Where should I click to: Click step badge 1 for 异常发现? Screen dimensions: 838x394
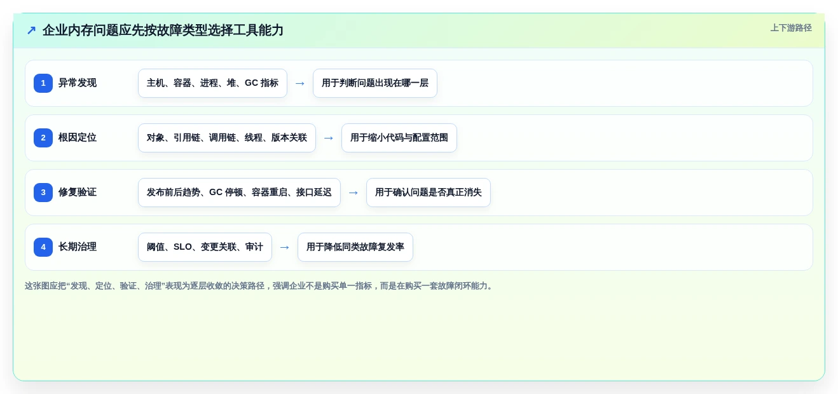point(43,83)
